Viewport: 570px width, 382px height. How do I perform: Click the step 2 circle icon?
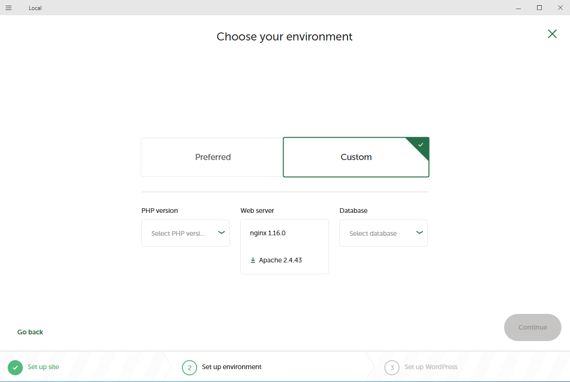(190, 368)
